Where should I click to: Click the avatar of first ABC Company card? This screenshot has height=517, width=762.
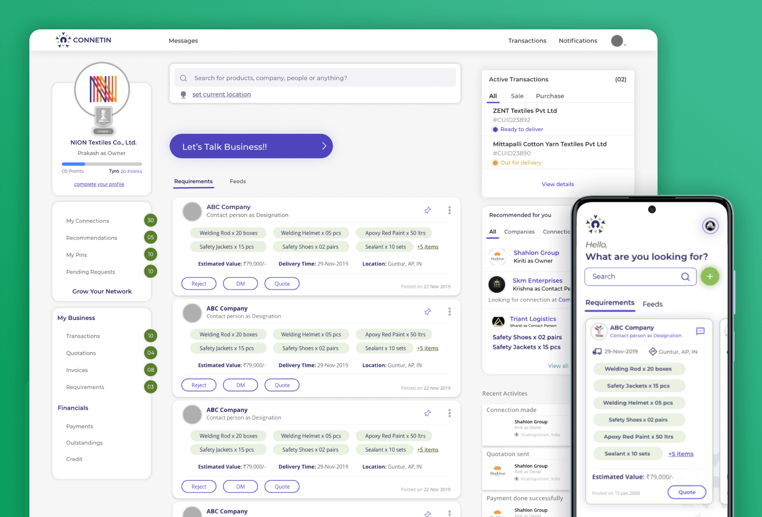point(192,212)
